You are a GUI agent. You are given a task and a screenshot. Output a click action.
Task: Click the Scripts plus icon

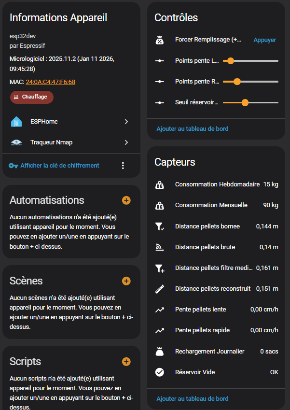pos(126,361)
